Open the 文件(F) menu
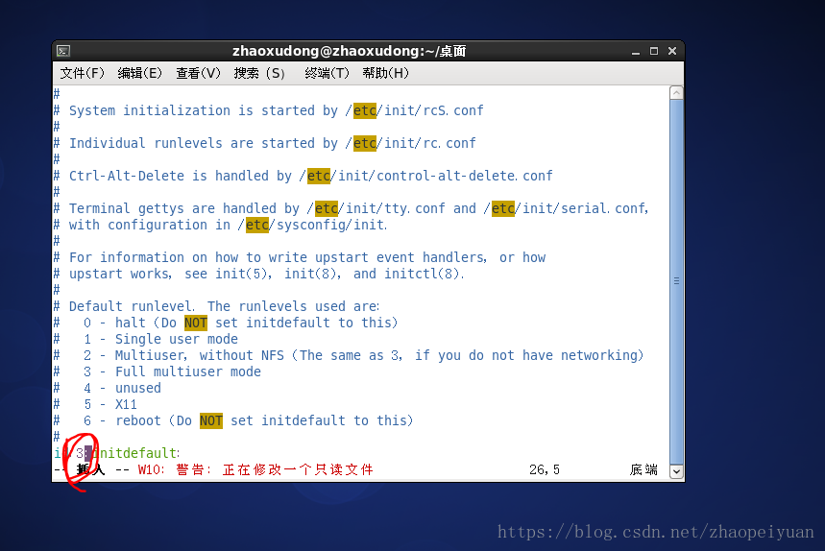 [82, 73]
